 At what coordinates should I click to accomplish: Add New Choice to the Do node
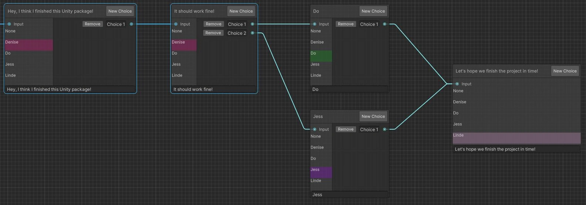coord(373,11)
